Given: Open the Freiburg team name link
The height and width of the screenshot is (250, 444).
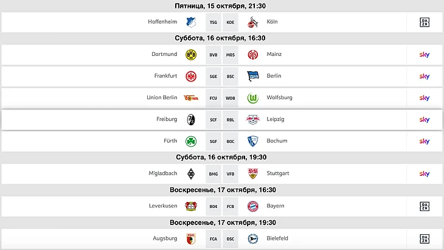Looking at the screenshot, I should click(167, 120).
